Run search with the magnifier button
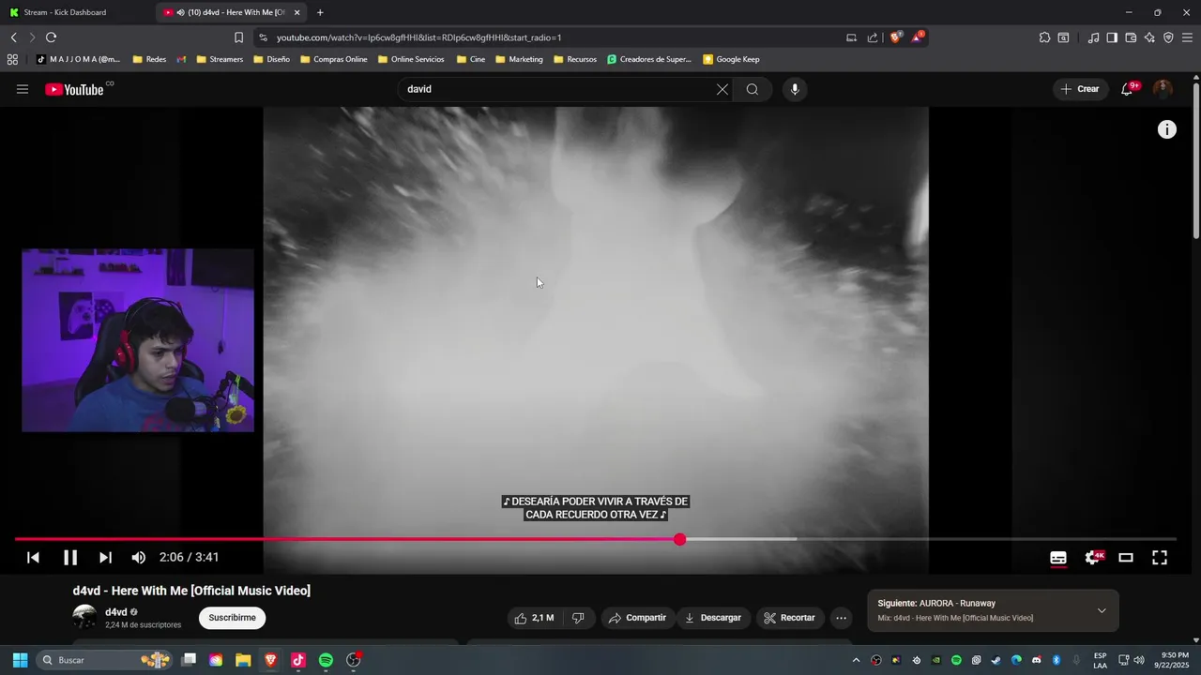The height and width of the screenshot is (675, 1201). (753, 89)
